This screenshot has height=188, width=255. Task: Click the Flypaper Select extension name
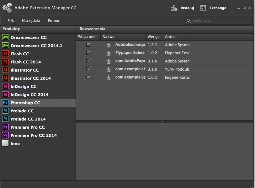pyautogui.click(x=130, y=53)
